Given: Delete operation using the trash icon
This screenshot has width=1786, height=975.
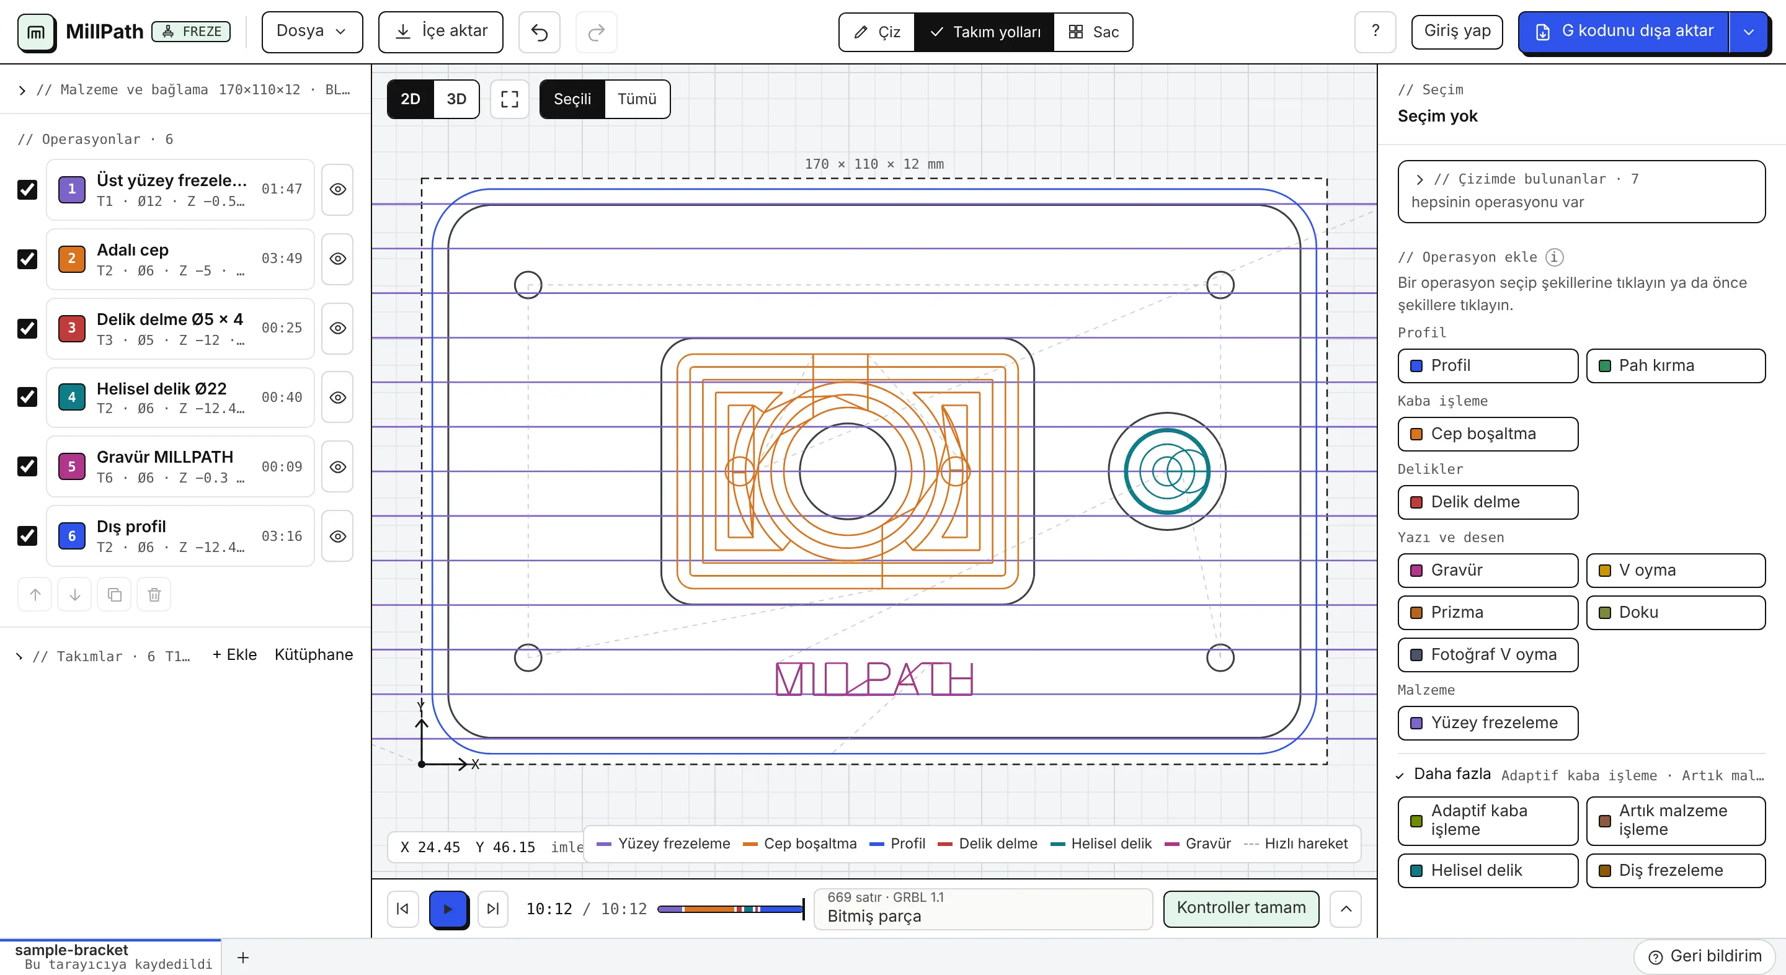Looking at the screenshot, I should click(x=154, y=594).
